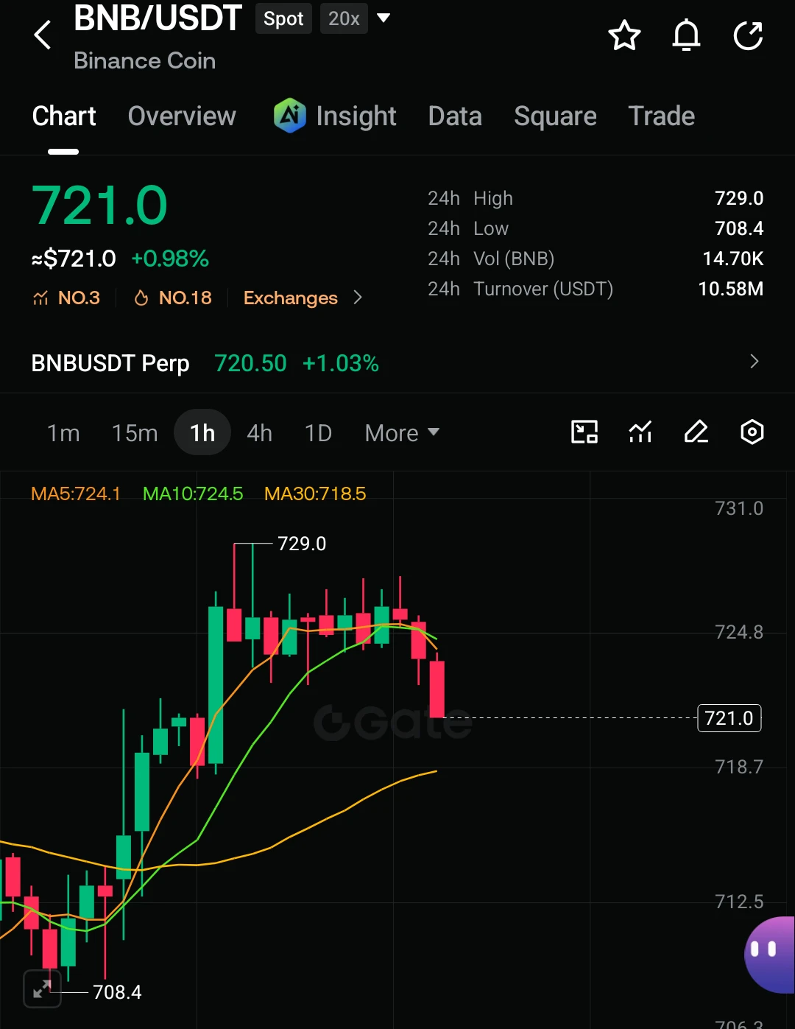Go back with the left arrow icon
Image resolution: width=795 pixels, height=1029 pixels.
click(x=43, y=35)
